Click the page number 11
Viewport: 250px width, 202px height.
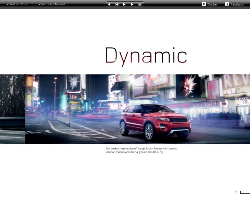pos(236,192)
